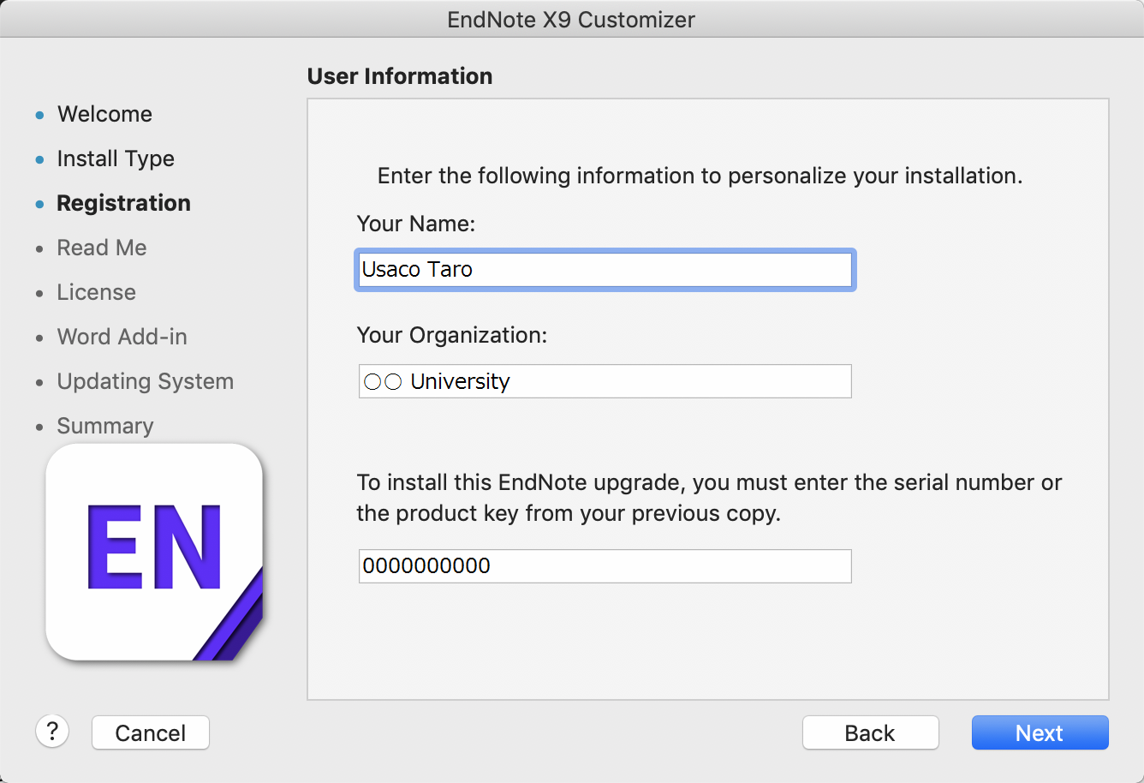Click the 'Your Organization:' label
Image resolution: width=1144 pixels, height=783 pixels.
(452, 335)
